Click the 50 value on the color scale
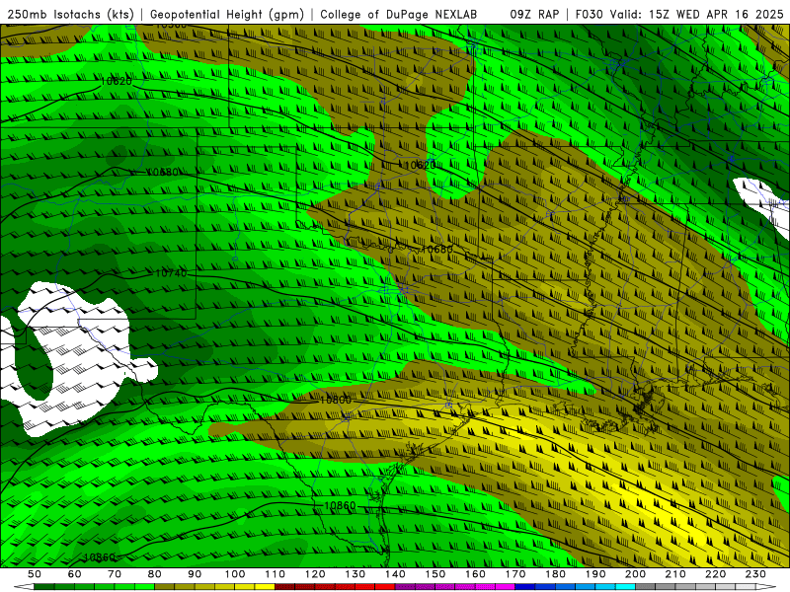This screenshot has height=592, width=790. (34, 574)
